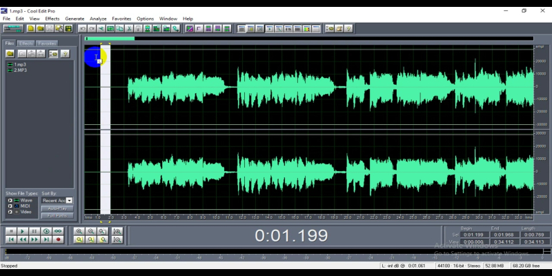
Task: Toggle the Video file type checkbox
Action: click(10, 211)
